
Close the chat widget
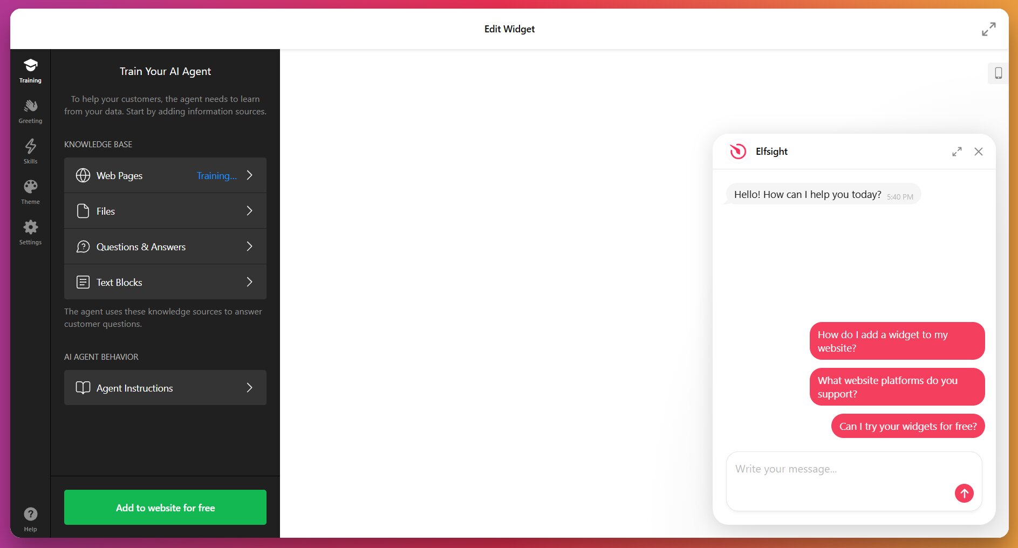pyautogui.click(x=979, y=152)
